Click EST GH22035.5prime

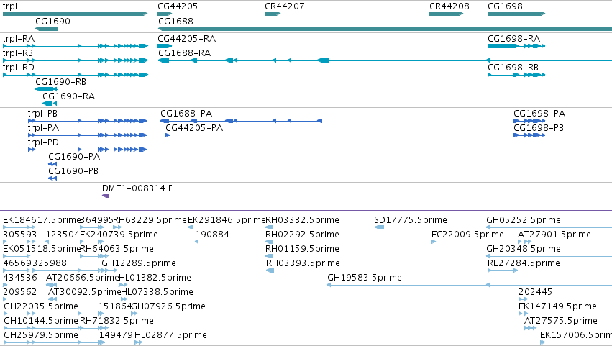pos(42,314)
